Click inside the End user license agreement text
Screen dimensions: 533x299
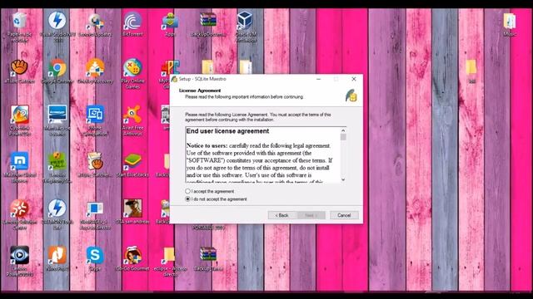[263, 155]
